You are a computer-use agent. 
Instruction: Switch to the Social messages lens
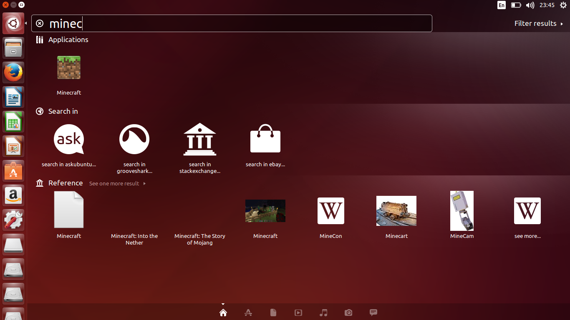click(x=373, y=312)
